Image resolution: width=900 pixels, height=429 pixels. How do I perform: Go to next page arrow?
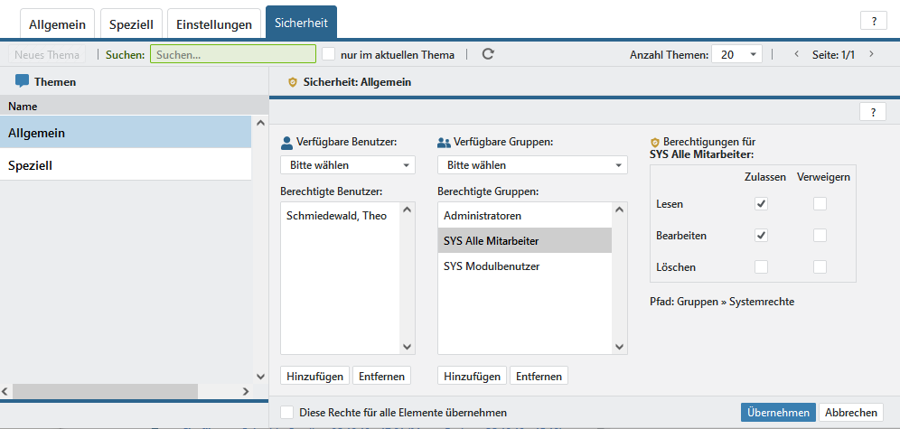871,54
